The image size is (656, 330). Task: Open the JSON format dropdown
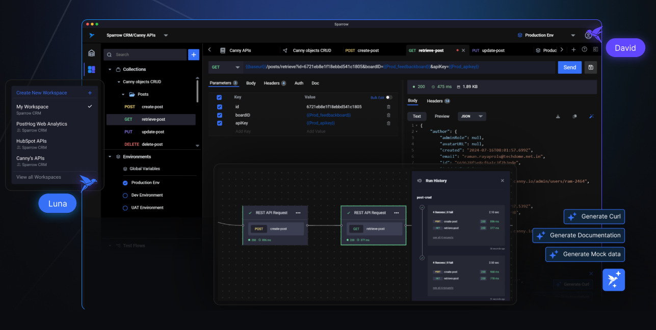[x=471, y=116]
